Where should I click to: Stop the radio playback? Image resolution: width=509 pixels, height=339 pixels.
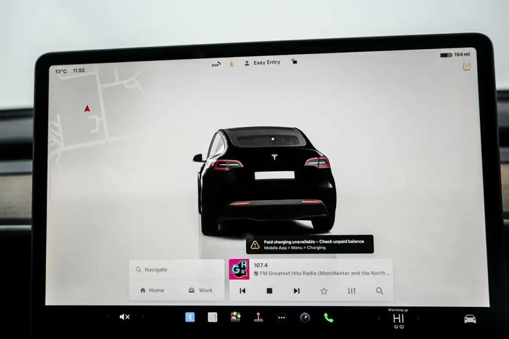269,291
